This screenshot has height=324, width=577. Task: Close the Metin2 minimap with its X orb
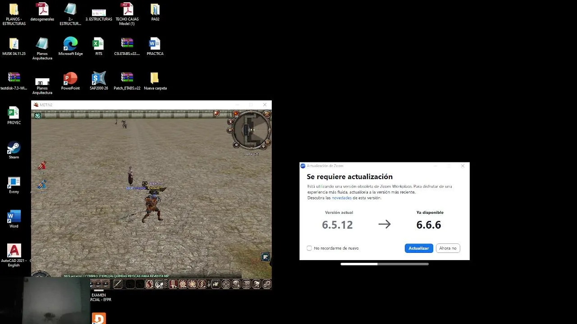267,114
